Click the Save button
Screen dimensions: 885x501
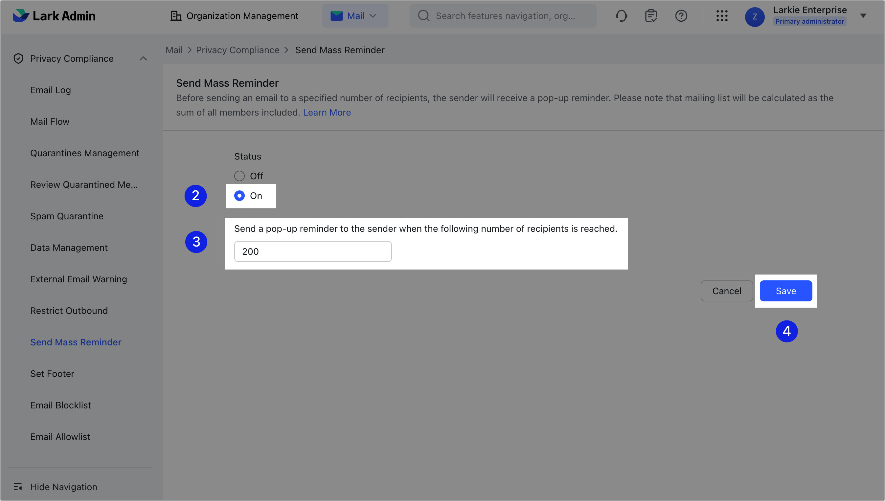tap(785, 291)
